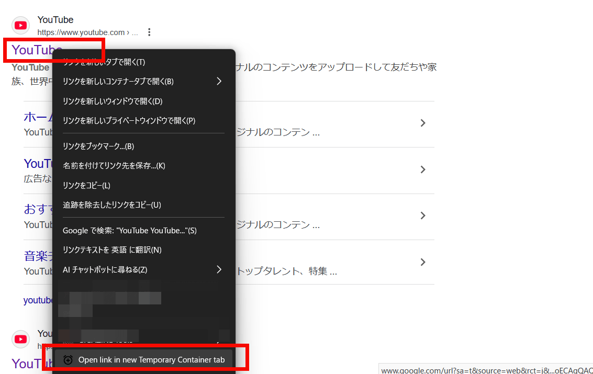Select 名前を付けてリンク先を保存 menu item
This screenshot has height=374, width=593.
coord(114,166)
